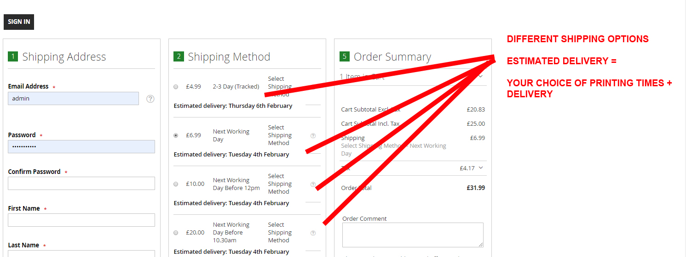Expand the 1 Item in Cart section
The width and height of the screenshot is (686, 257).
point(480,77)
